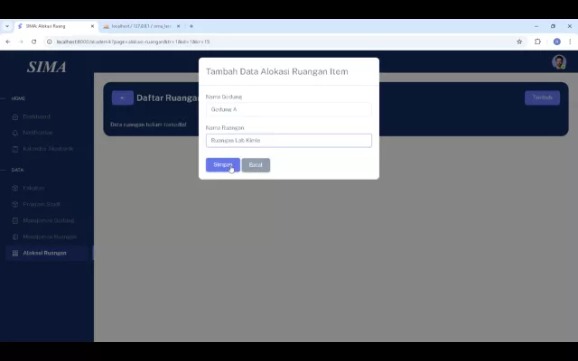Click the SIMA logo
578x361 pixels.
pos(47,67)
